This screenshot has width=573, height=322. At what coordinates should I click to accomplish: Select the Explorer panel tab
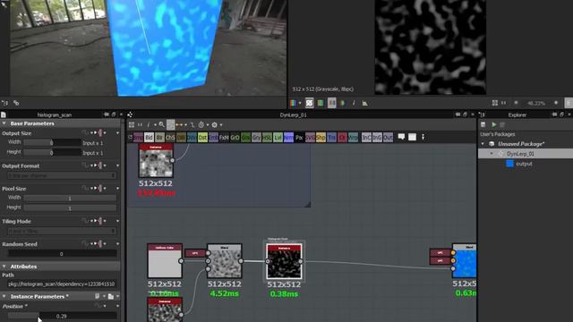517,114
